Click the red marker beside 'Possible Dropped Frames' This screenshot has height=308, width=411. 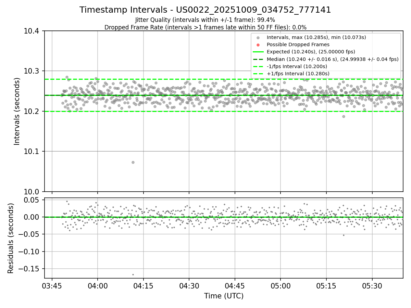click(258, 45)
